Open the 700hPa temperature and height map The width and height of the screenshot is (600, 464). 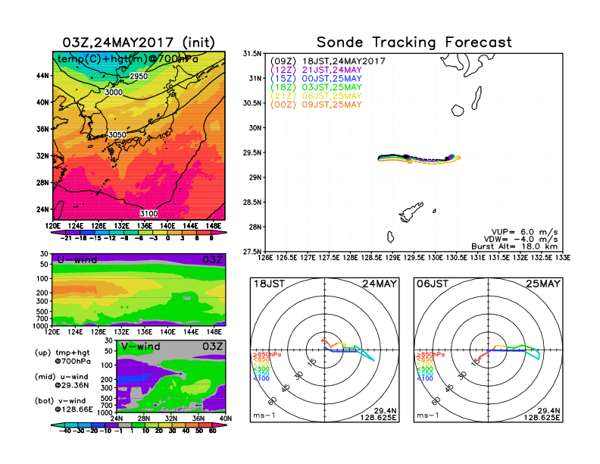139,136
